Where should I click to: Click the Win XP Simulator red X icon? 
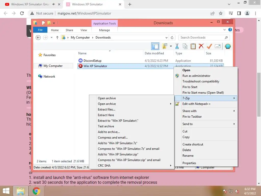click(80, 66)
